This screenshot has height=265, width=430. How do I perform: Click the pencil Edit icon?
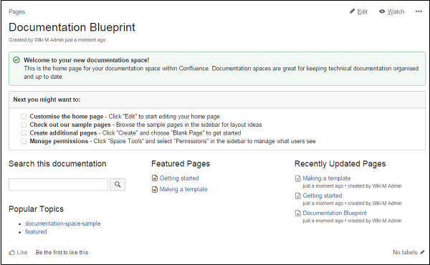point(352,11)
